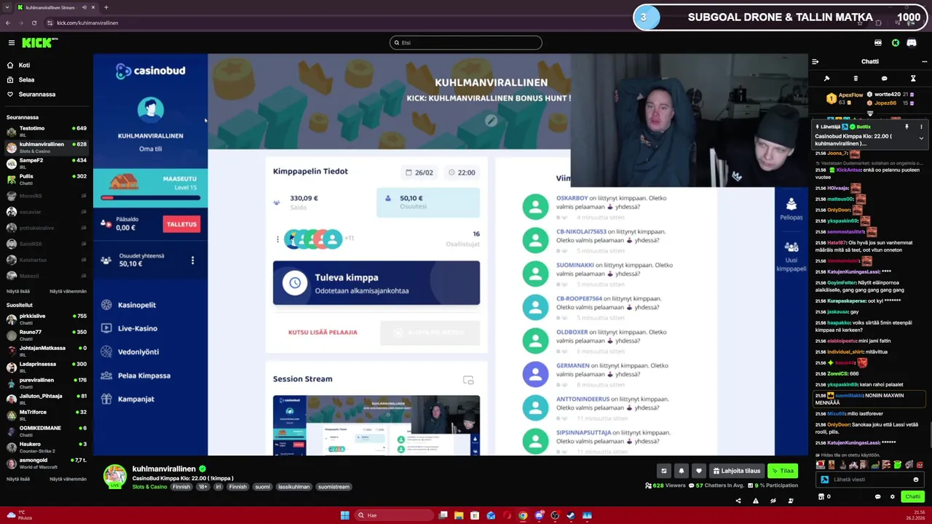The height and width of the screenshot is (524, 932).
Task: Reload the browser page
Action: [x=33, y=23]
